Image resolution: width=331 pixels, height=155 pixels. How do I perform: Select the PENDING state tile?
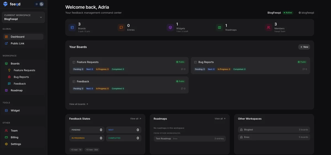tap(87, 130)
